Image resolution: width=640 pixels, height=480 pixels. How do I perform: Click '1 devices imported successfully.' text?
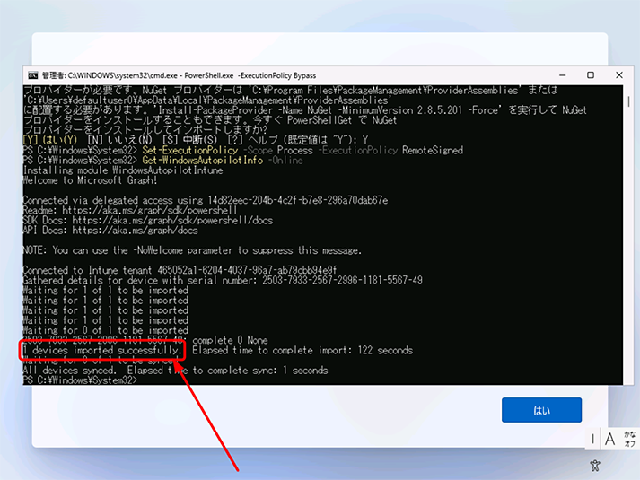(102, 350)
